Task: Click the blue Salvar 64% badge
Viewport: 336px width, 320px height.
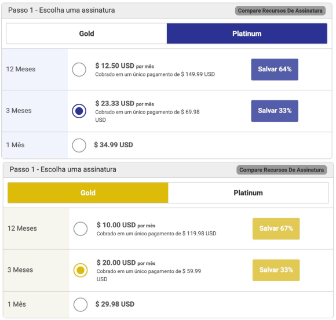Action: [275, 70]
